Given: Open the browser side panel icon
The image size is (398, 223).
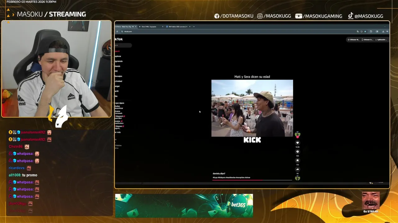Looking at the screenshot, I should pos(377,31).
